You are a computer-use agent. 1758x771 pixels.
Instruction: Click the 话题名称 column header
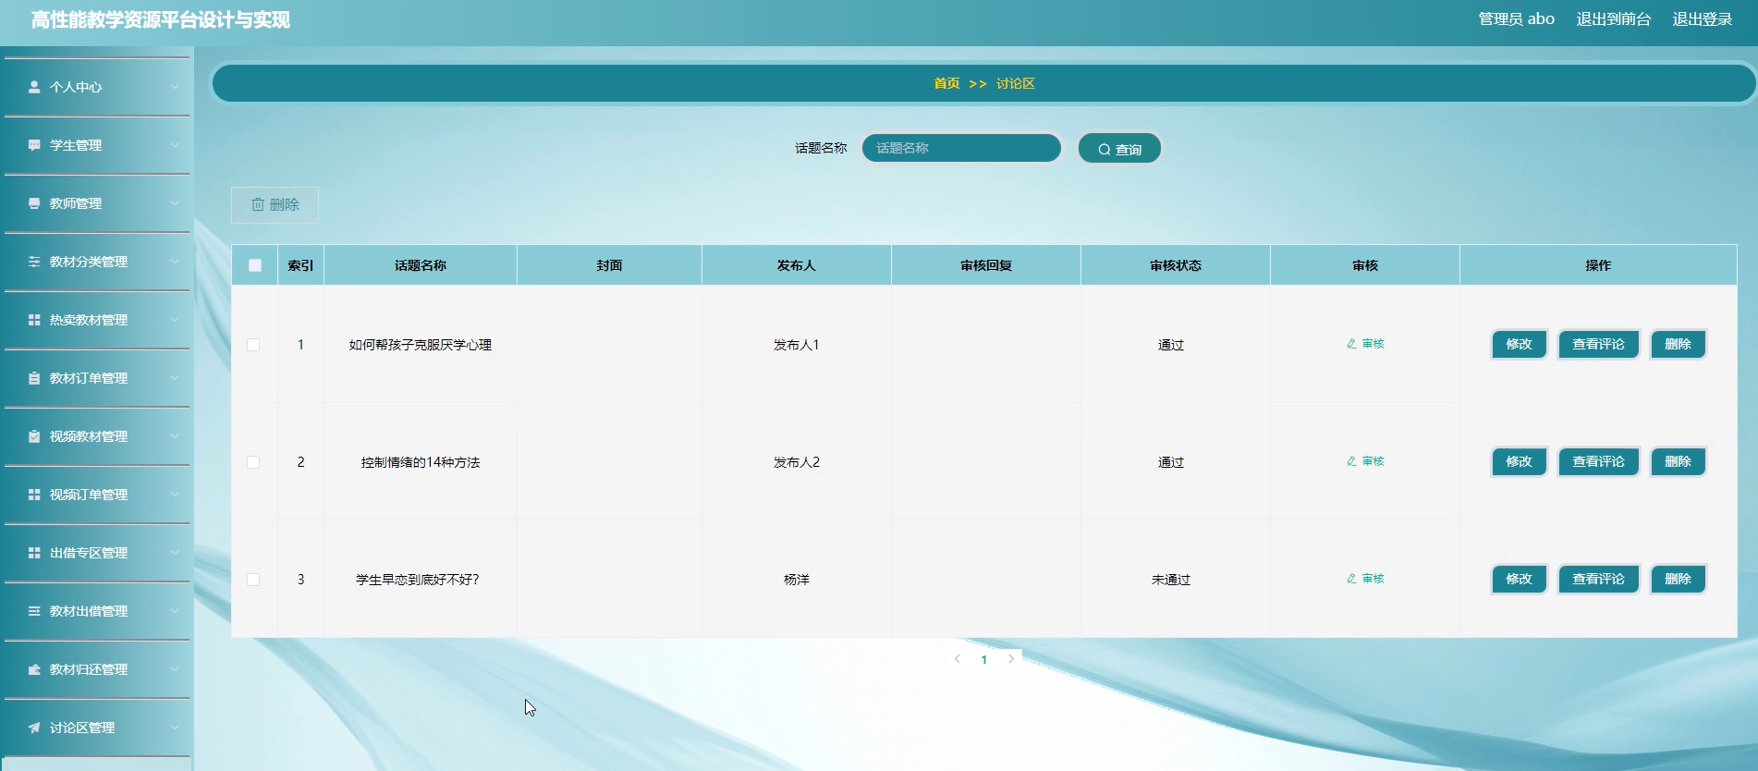tap(421, 265)
